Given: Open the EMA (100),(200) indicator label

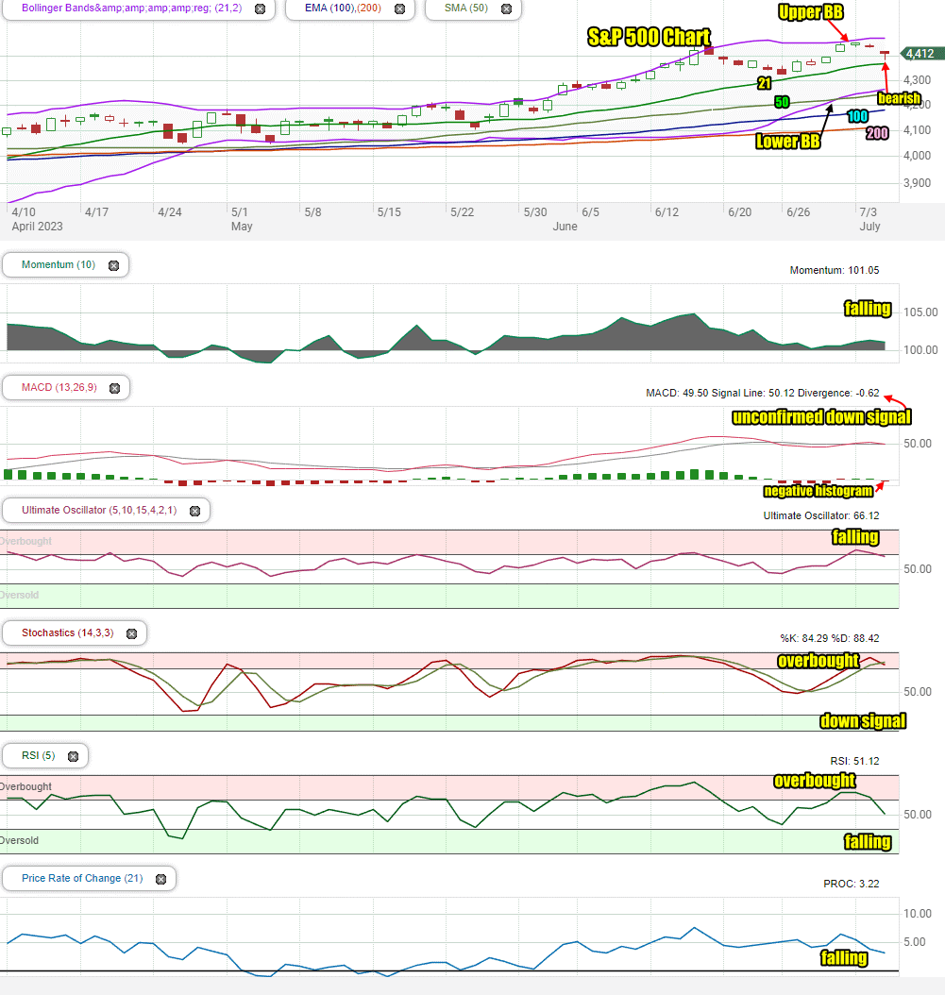Looking at the screenshot, I should coord(343,8).
